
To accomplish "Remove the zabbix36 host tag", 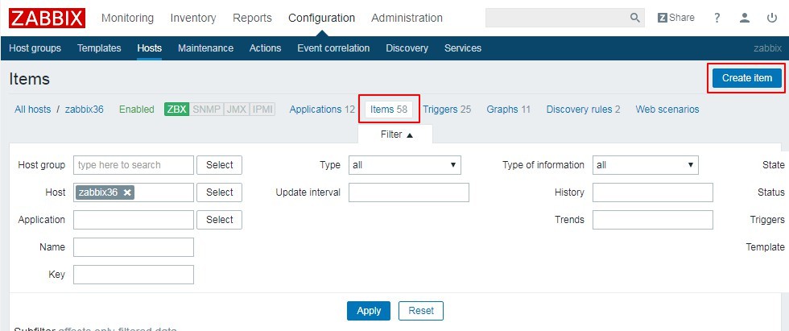I will (127, 192).
